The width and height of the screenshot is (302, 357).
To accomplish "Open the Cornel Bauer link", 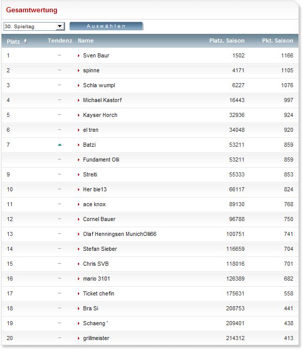I will pos(99,219).
